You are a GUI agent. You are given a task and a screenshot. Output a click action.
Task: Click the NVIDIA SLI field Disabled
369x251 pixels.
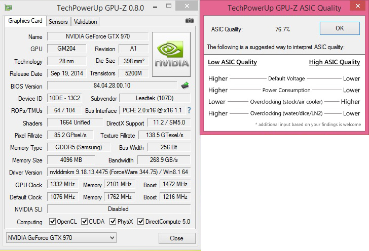point(119,209)
